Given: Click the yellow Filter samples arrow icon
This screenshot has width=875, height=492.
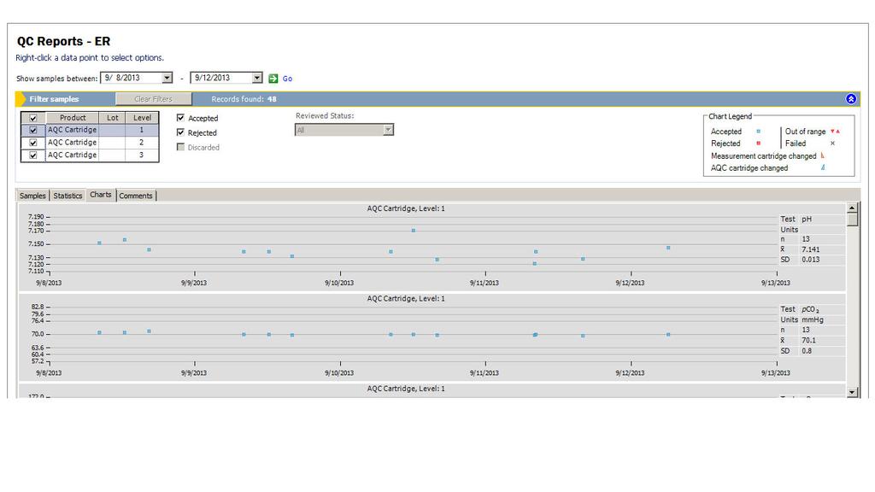Looking at the screenshot, I should click(21, 98).
